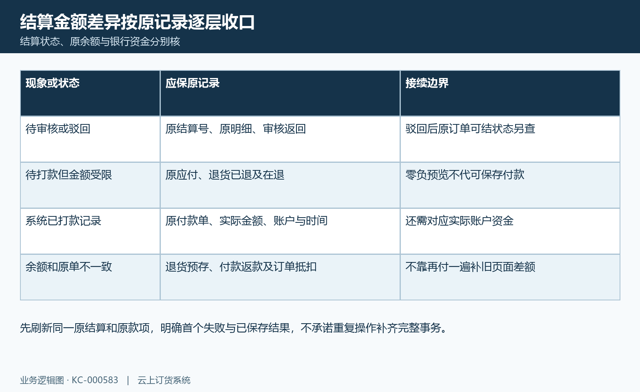Click the footer label 云上订货系统
640x392 pixels.
pyautogui.click(x=164, y=380)
